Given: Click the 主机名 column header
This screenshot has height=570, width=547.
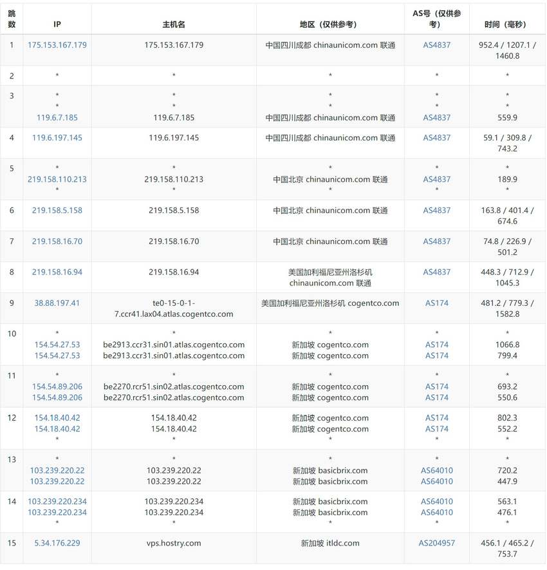Looking at the screenshot, I should (x=174, y=24).
